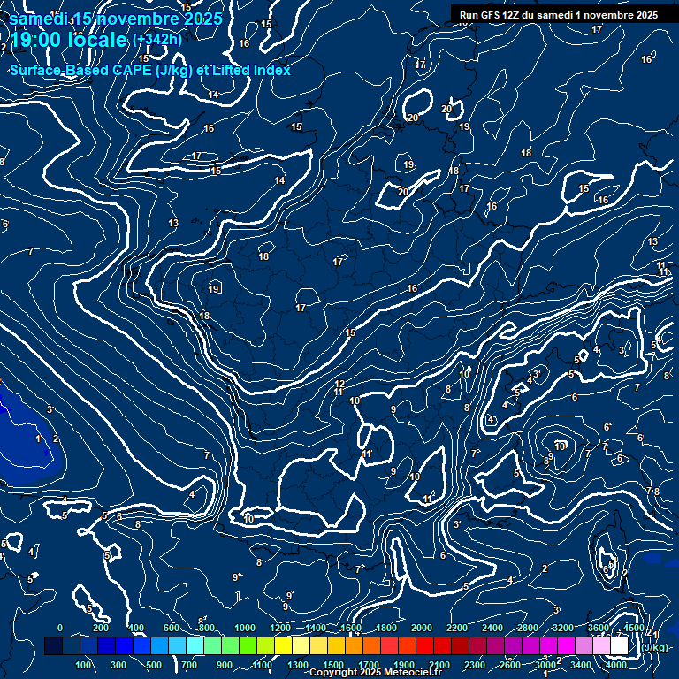679x679 pixels.
Task: Click the '1800' legend scale label
Action: pos(386,628)
